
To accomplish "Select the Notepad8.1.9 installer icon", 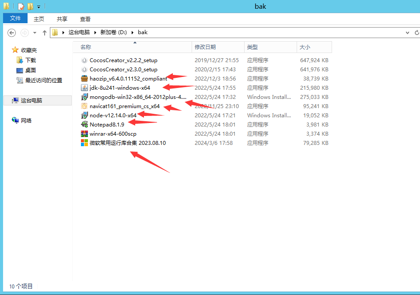I will (x=84, y=125).
